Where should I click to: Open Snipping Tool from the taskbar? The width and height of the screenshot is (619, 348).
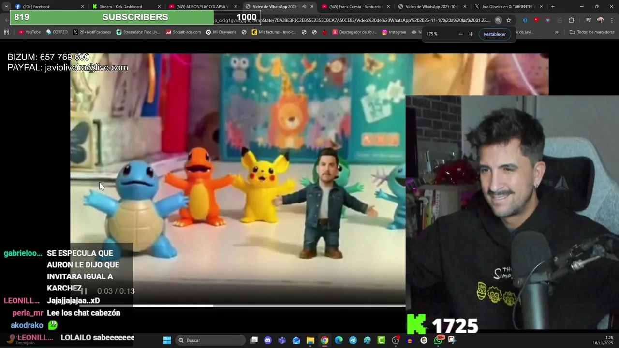click(452, 340)
